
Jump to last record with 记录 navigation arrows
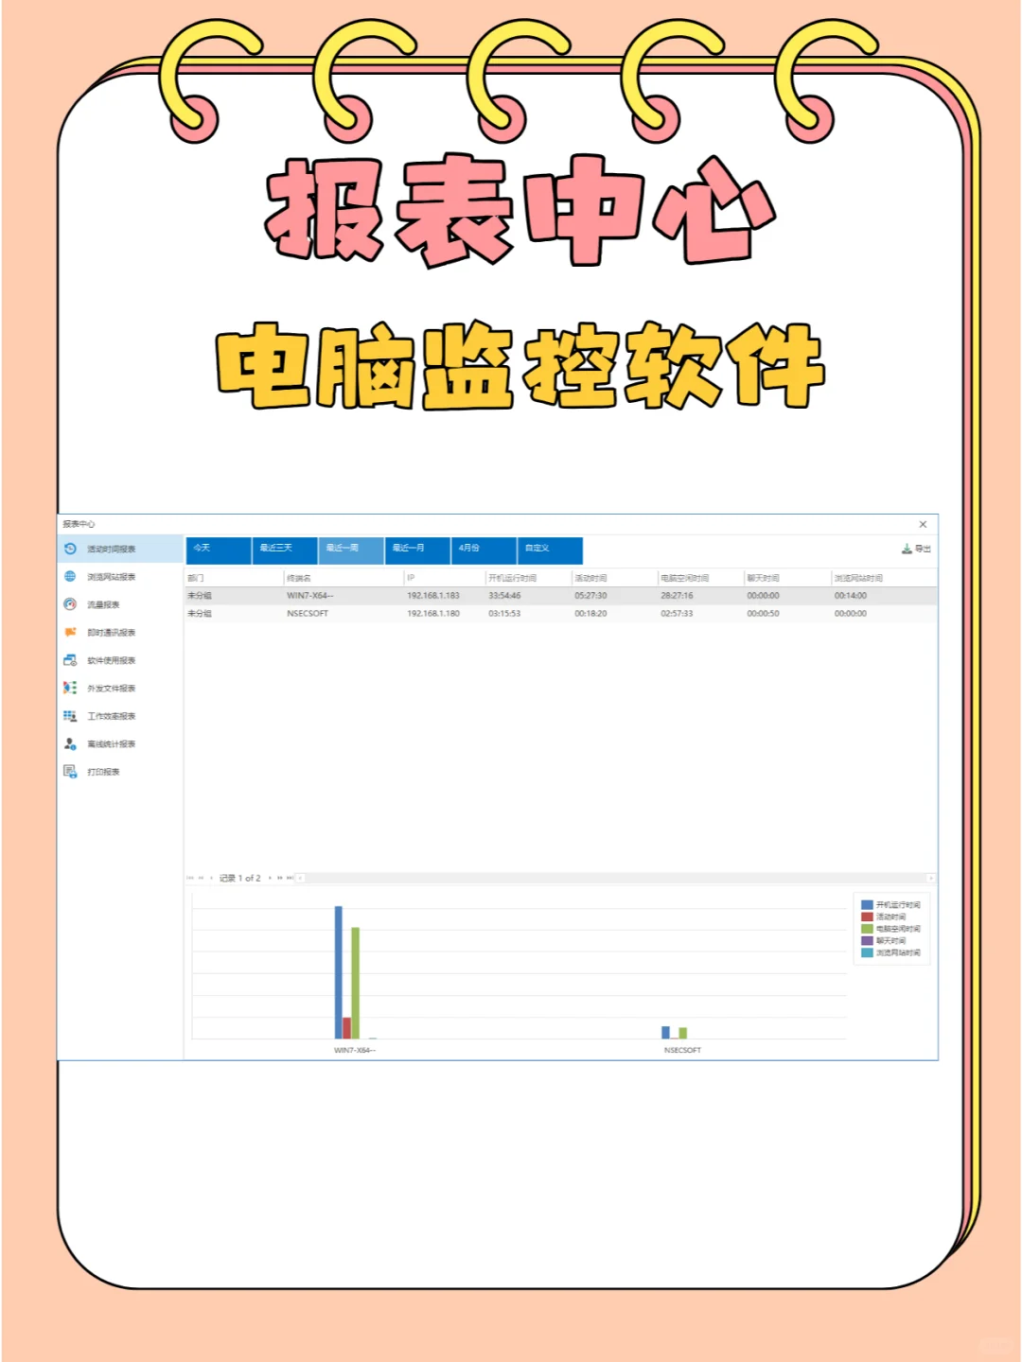click(x=291, y=878)
